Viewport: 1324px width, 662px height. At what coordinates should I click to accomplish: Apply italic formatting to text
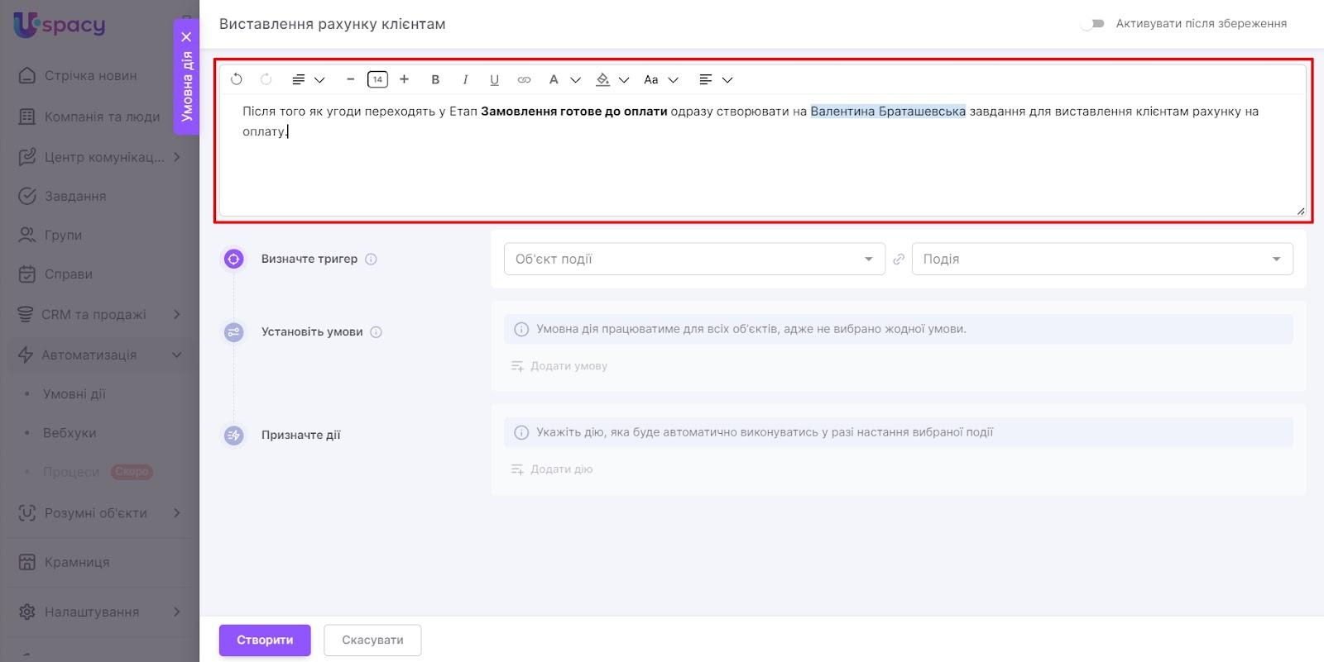465,79
